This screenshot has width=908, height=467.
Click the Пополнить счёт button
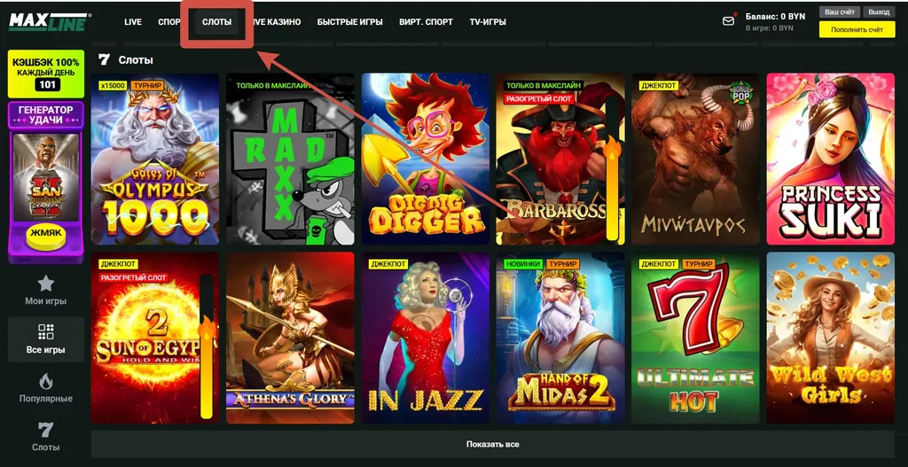tap(857, 30)
